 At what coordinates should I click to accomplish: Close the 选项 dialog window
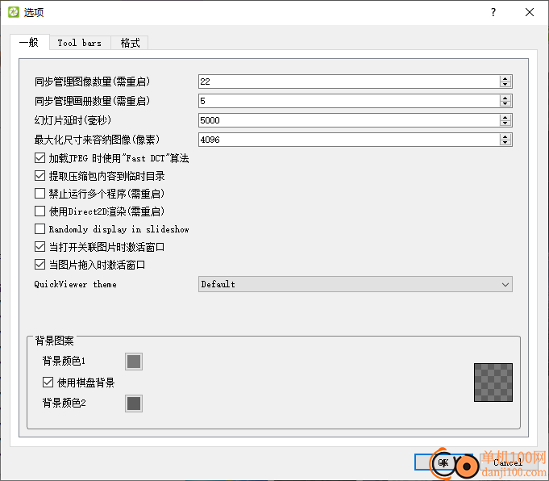pos(530,12)
